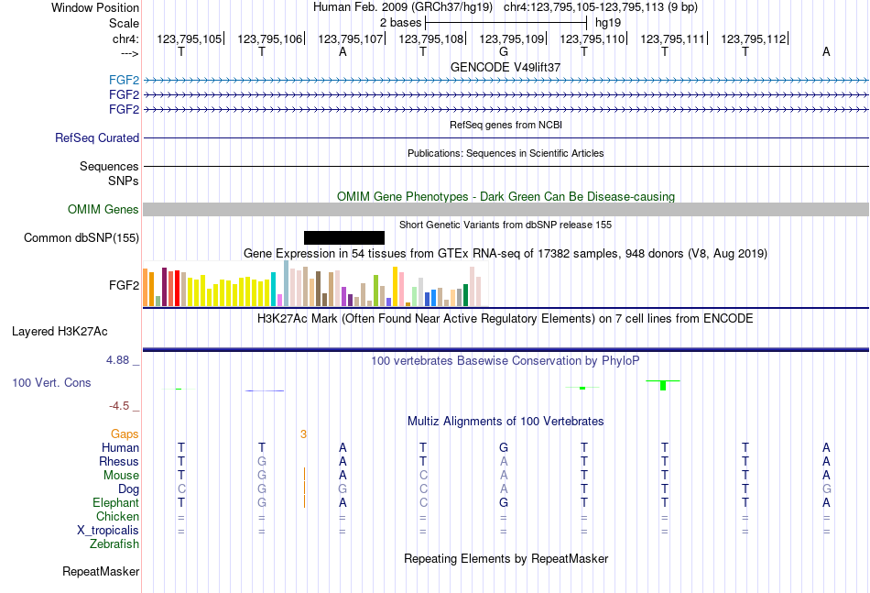
Task: Click the RepeatMasker track label
Action: coord(101,571)
